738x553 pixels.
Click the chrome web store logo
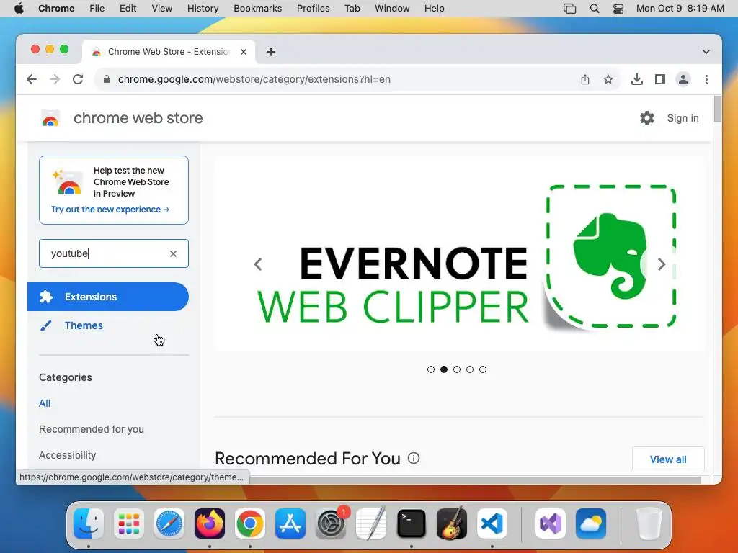point(50,118)
